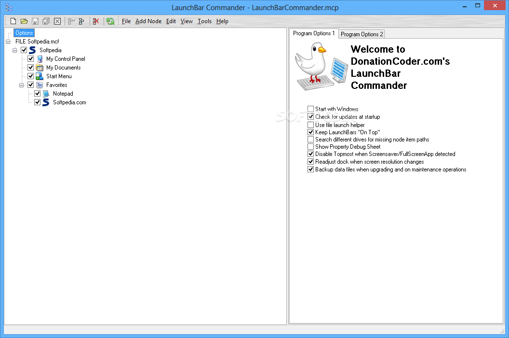This screenshot has width=509, height=338.
Task: Enable Use file launch helper
Action: 311,125
